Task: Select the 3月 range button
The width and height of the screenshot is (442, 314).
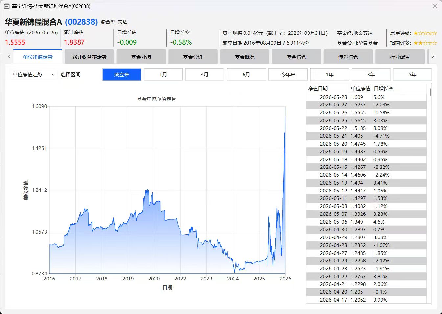Action: click(x=205, y=75)
